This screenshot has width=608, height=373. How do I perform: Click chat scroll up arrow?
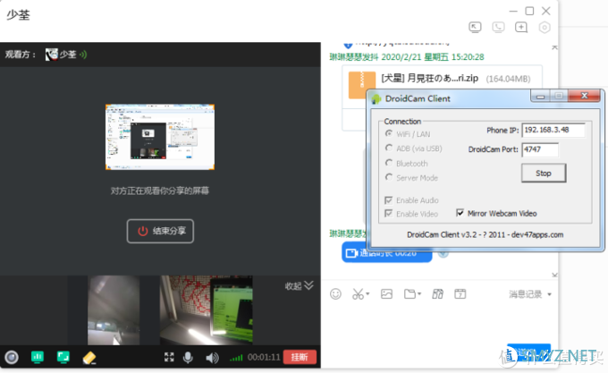pos(554,47)
